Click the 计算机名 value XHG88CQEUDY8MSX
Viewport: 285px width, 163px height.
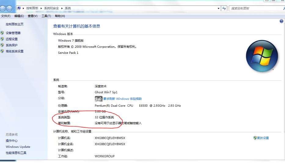(110, 138)
